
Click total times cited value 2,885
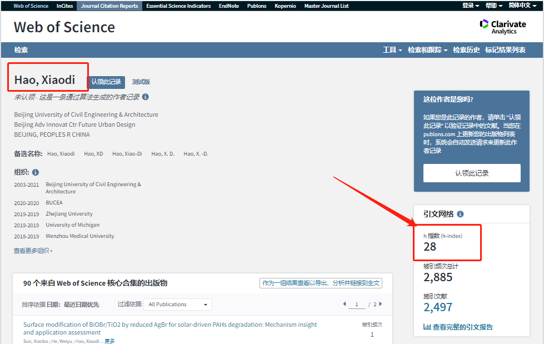point(438,277)
